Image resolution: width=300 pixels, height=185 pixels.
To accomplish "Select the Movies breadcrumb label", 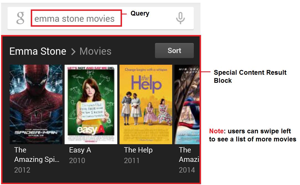I will [x=95, y=51].
